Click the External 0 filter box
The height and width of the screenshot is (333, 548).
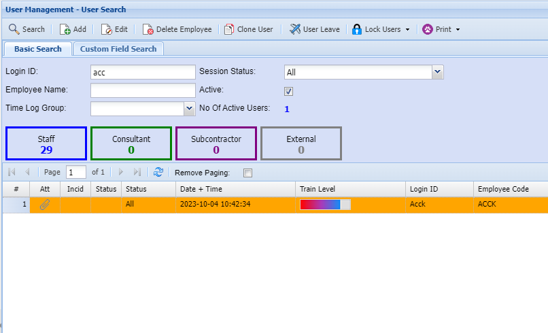(x=301, y=143)
